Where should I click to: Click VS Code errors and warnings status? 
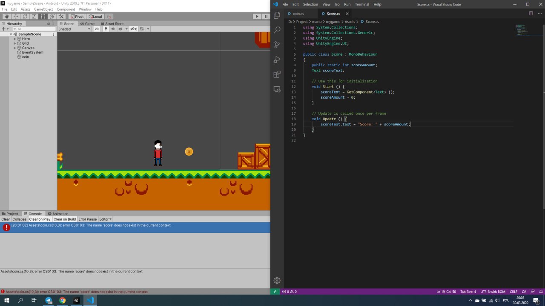point(290,292)
